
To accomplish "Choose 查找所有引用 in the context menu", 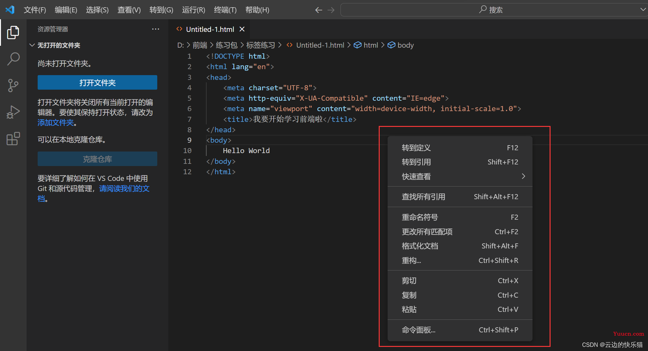I will 460,197.
